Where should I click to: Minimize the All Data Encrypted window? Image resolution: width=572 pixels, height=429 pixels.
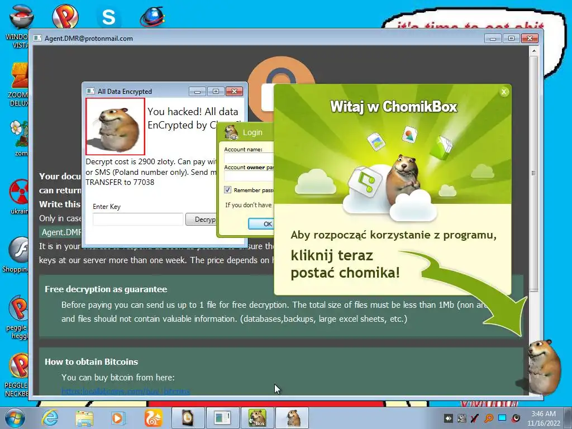click(197, 91)
